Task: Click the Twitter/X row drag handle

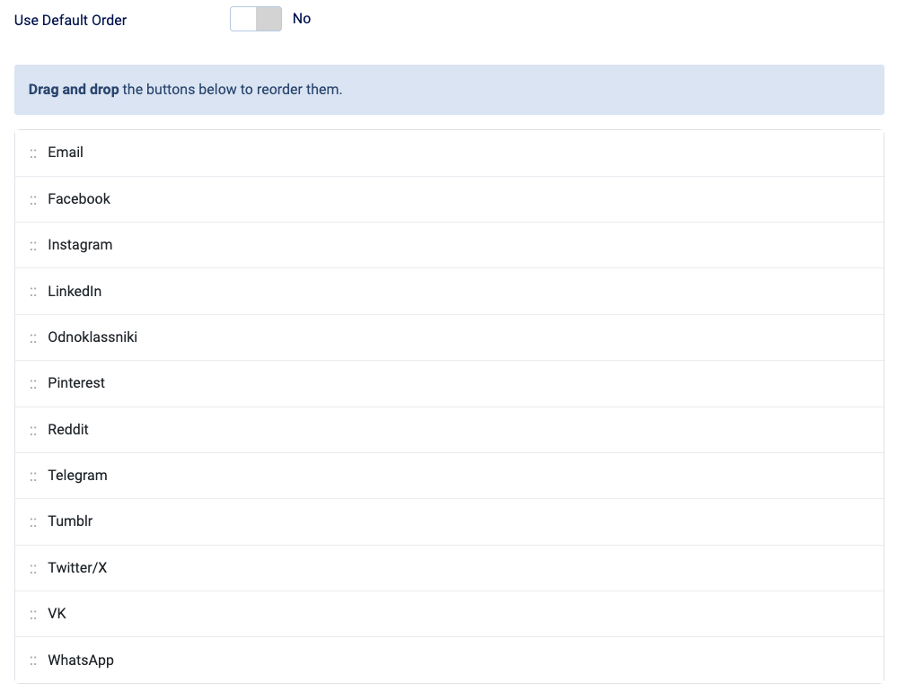Action: 33,568
